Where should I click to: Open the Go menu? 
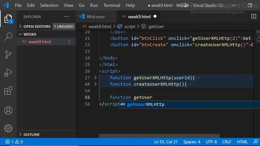click(82, 5)
